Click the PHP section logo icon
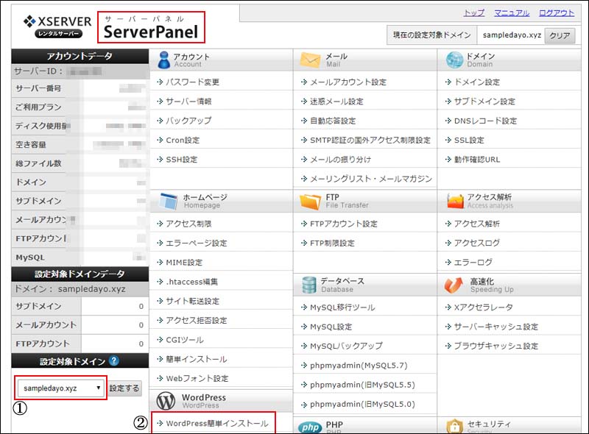Viewport: 589px width, 434px height. [x=310, y=427]
